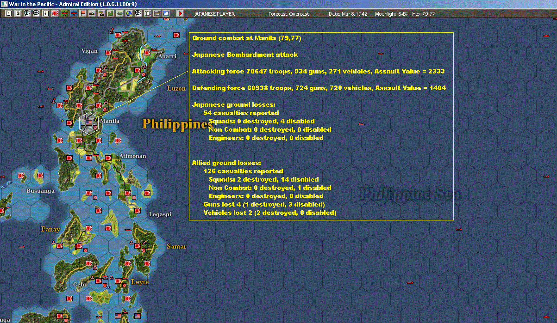Click the 'Defending force 60938 troops' line
The width and height of the screenshot is (557, 323).
coord(319,88)
